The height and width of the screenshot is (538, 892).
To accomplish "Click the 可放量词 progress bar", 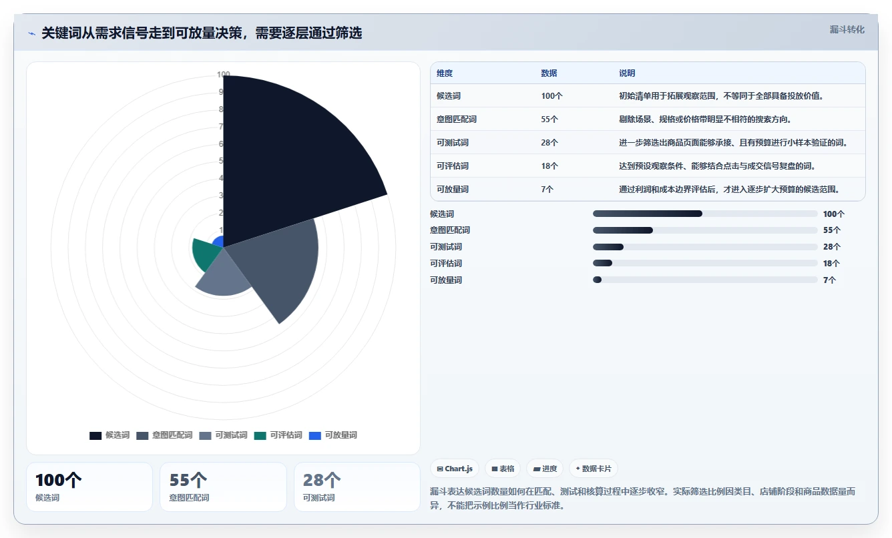I will click(705, 280).
